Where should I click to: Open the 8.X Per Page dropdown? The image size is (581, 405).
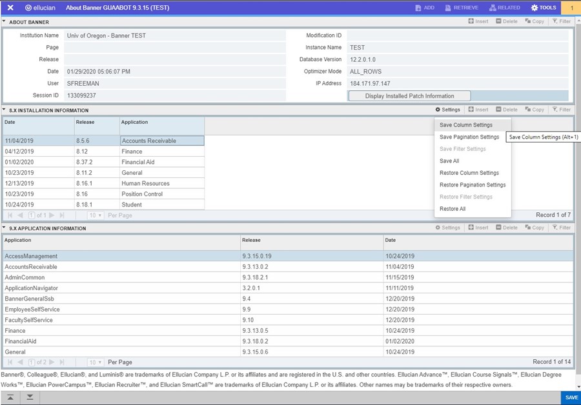click(96, 215)
